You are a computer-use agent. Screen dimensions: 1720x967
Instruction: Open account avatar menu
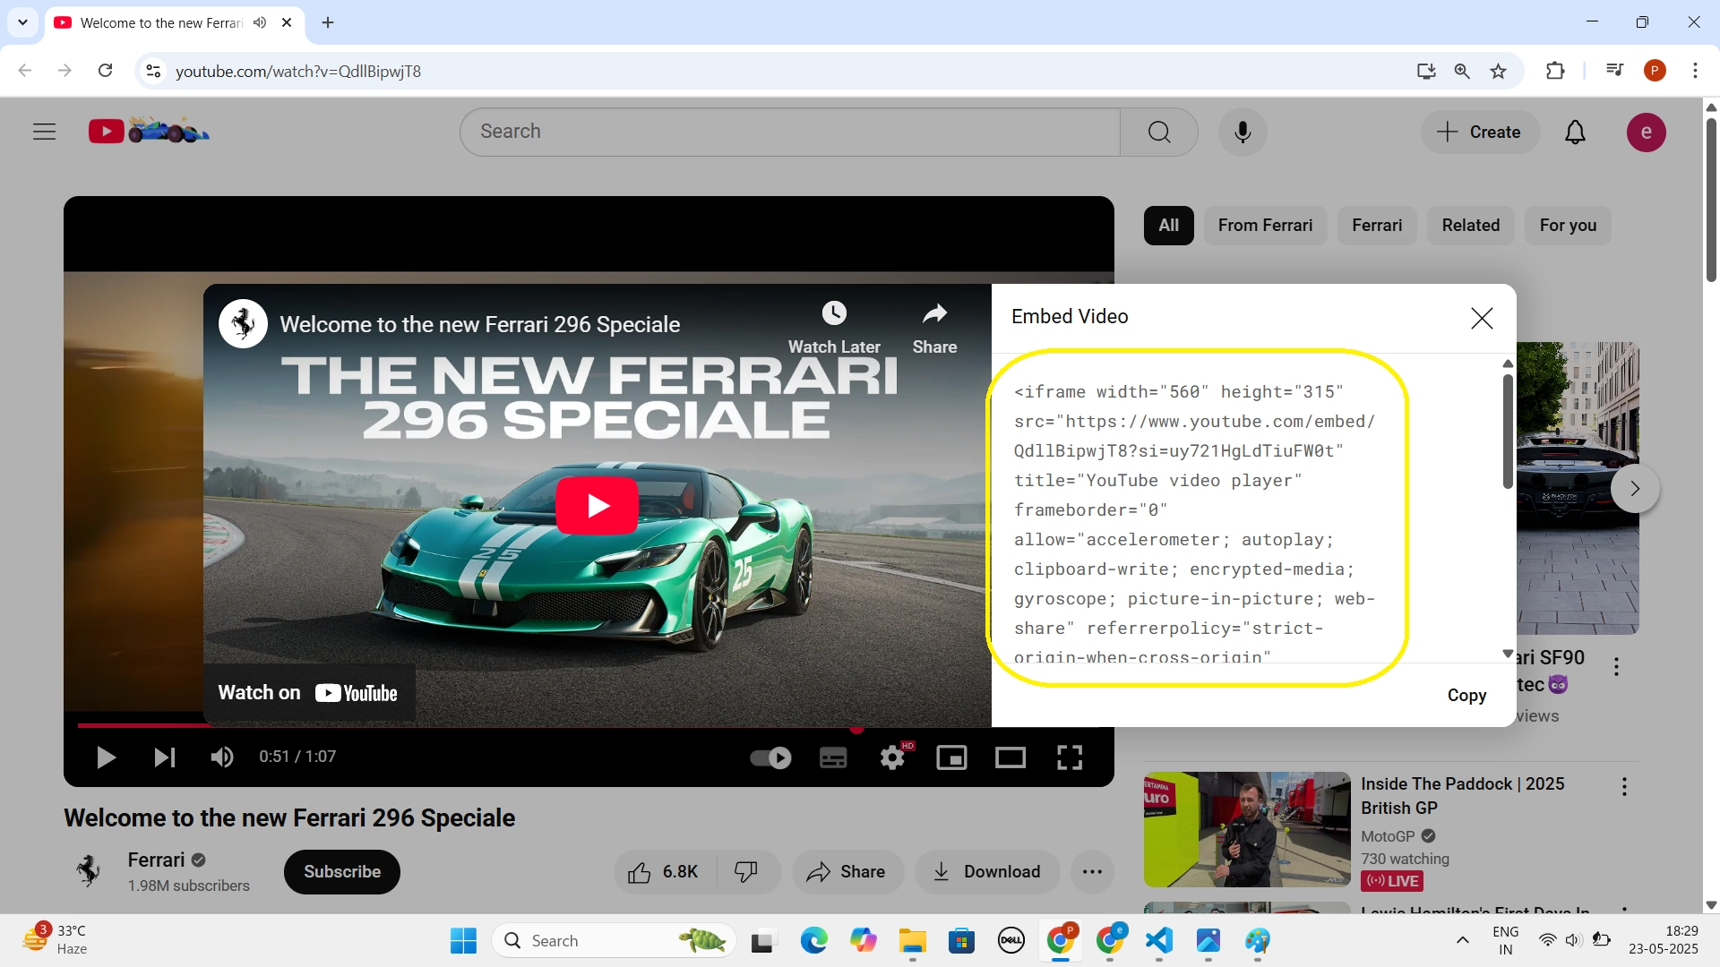pos(1646,133)
